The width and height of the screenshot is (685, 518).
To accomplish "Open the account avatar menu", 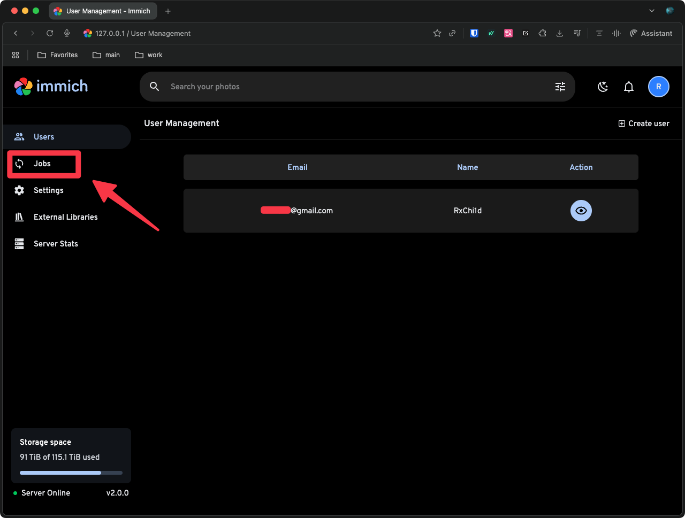I will [658, 87].
